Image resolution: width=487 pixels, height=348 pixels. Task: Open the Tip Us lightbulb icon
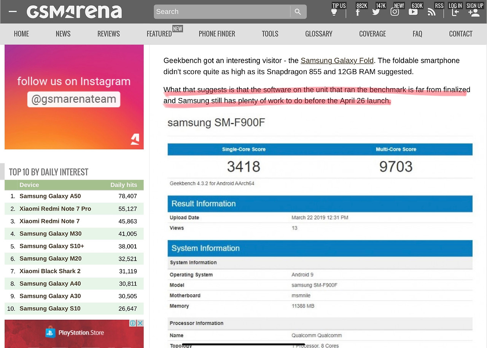pos(334,12)
